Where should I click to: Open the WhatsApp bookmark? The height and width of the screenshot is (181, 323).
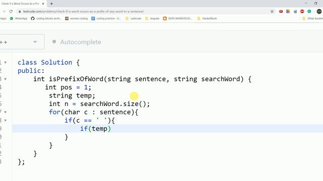[x=19, y=19]
